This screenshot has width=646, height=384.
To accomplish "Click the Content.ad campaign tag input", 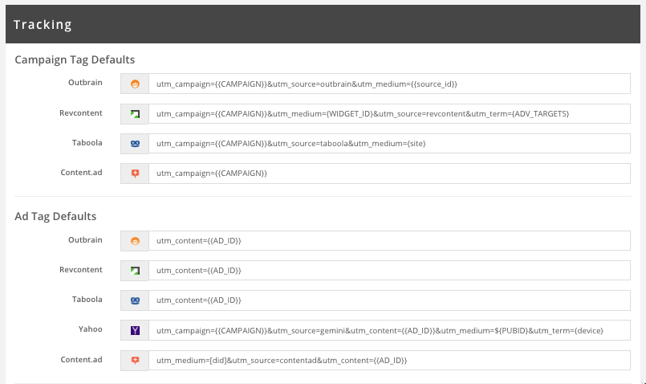I will pyautogui.click(x=389, y=174).
